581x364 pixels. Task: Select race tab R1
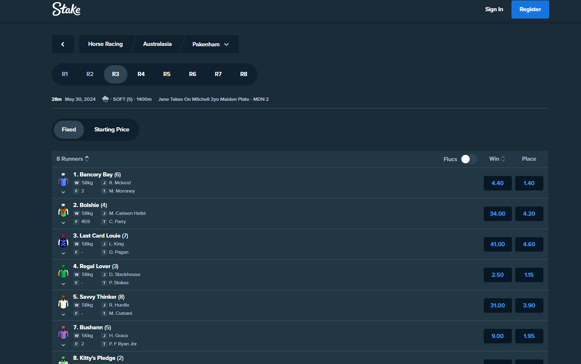[x=65, y=74]
